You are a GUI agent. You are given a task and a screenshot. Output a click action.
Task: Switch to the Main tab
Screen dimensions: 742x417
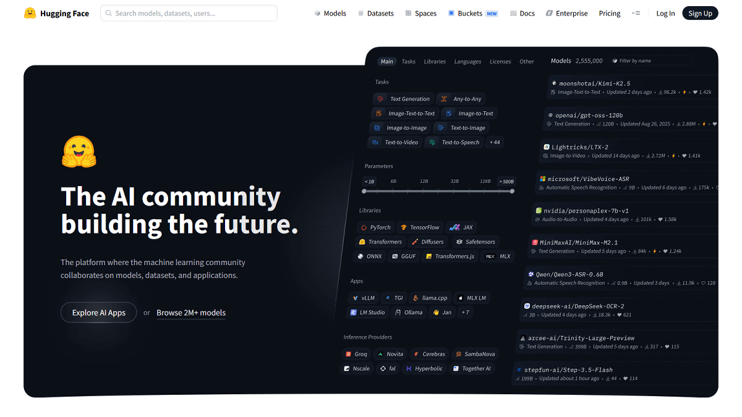(x=387, y=61)
